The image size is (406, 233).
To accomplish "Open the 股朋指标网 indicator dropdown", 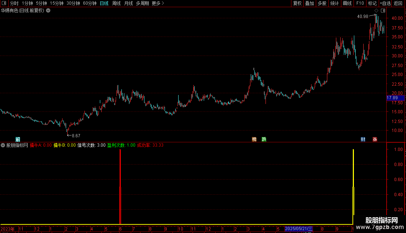I will (x=3, y=145).
